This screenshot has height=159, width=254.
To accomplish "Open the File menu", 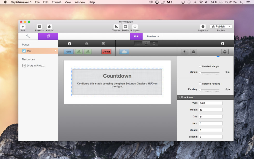I will 37,2.
